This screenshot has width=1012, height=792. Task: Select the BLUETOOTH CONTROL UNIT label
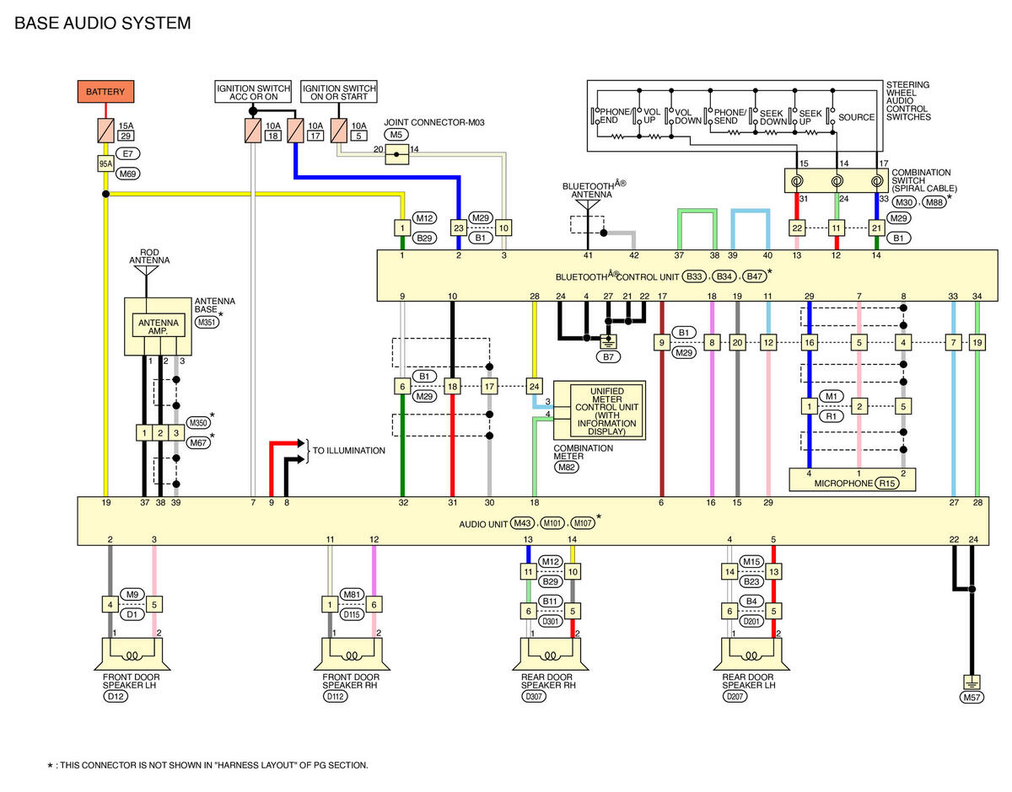616,276
